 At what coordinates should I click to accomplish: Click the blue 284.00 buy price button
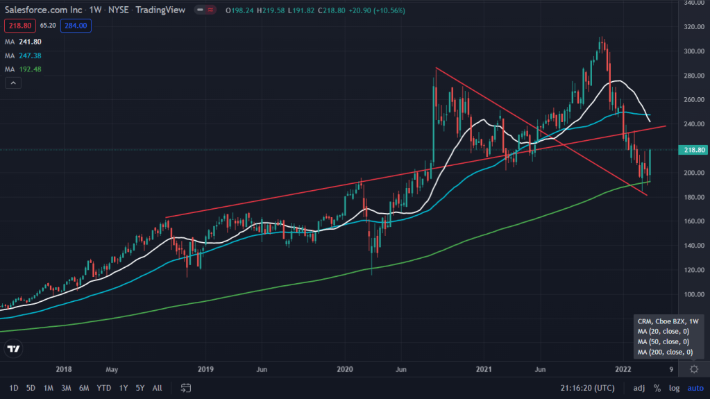tap(76, 26)
